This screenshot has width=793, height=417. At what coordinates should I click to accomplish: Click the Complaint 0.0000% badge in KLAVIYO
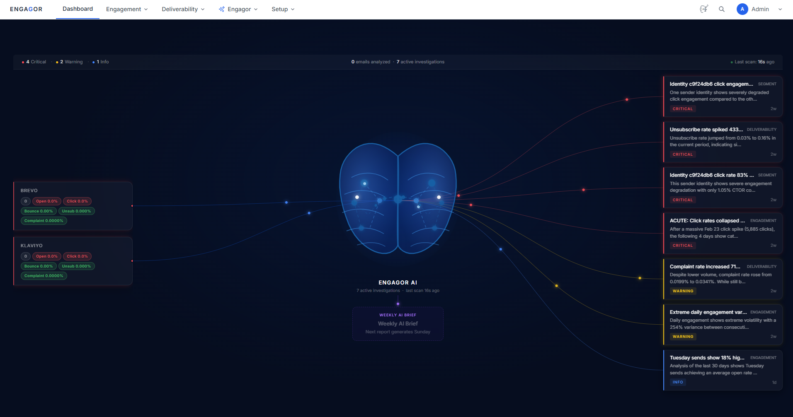(44, 276)
